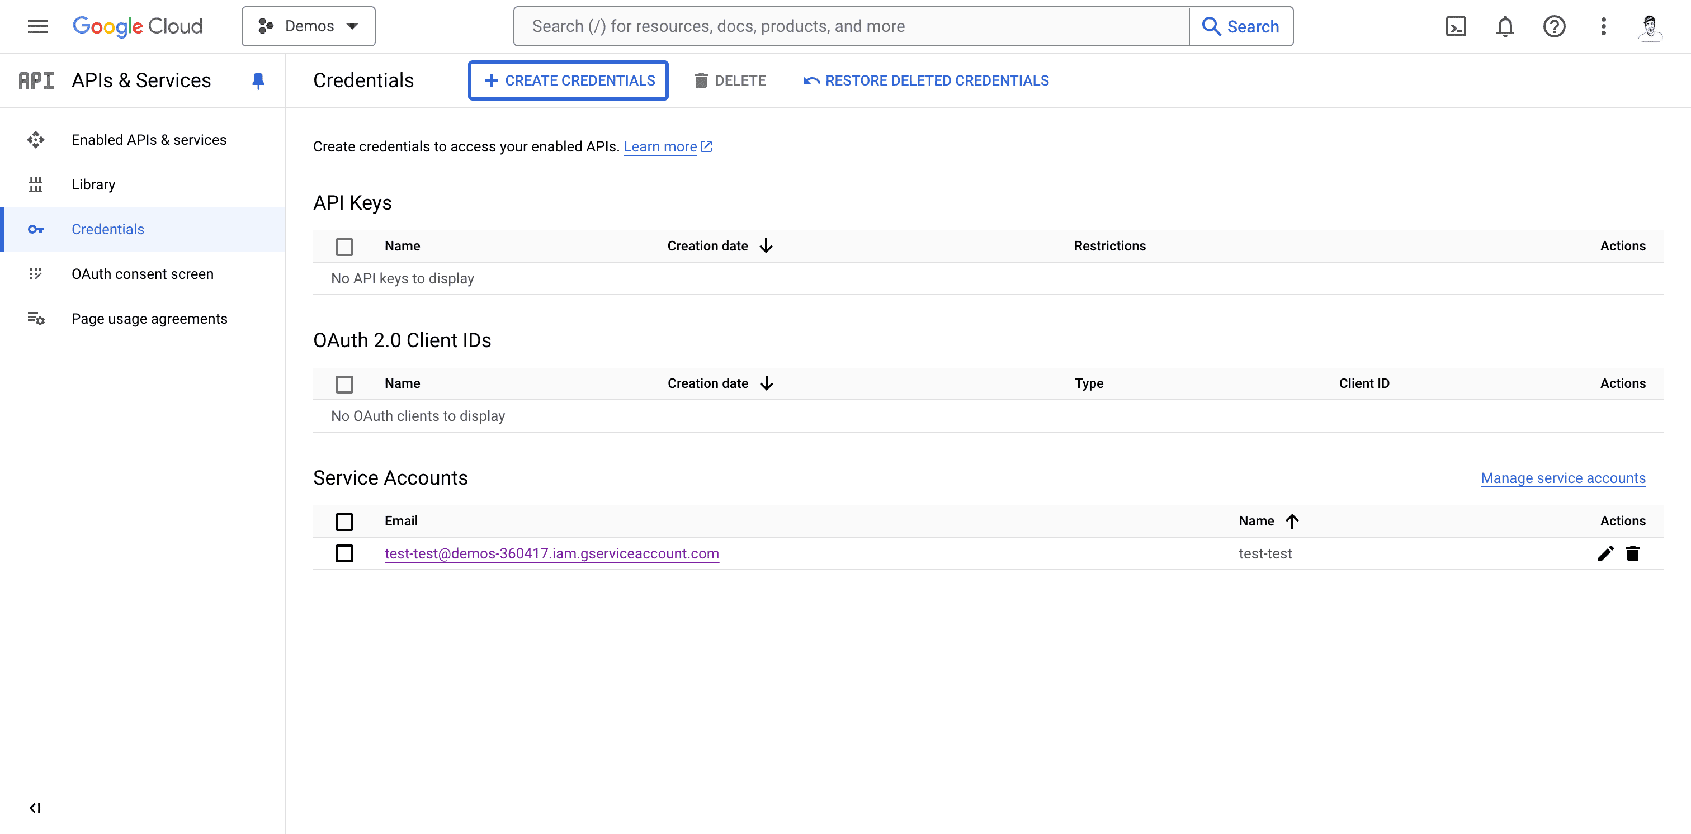Focus the resources search input field
The width and height of the screenshot is (1691, 834).
tap(850, 26)
